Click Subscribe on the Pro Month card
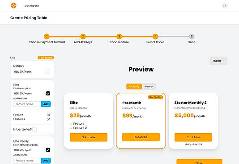 point(141,137)
